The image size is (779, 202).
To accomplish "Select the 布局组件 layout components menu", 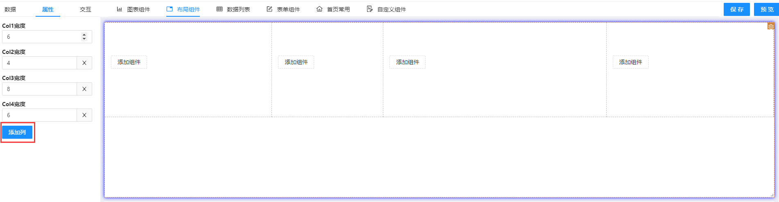I will (x=183, y=9).
